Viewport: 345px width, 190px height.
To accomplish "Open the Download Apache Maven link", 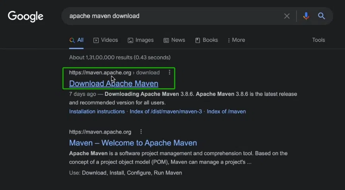I will click(x=114, y=83).
